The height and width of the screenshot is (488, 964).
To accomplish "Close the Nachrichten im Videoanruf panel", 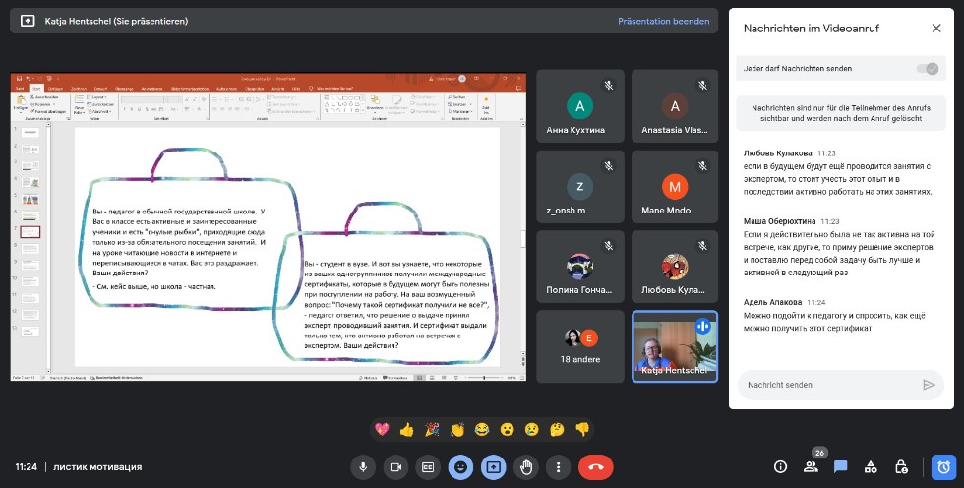I will coord(935,29).
